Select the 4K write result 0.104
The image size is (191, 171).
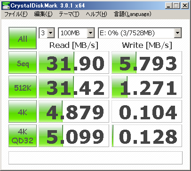coord(147,111)
